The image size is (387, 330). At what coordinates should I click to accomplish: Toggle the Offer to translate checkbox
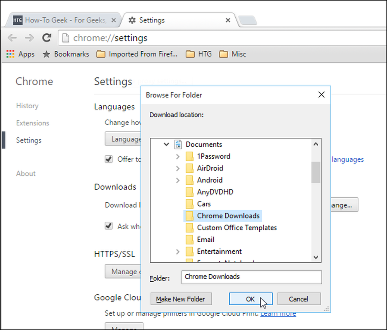(109, 159)
